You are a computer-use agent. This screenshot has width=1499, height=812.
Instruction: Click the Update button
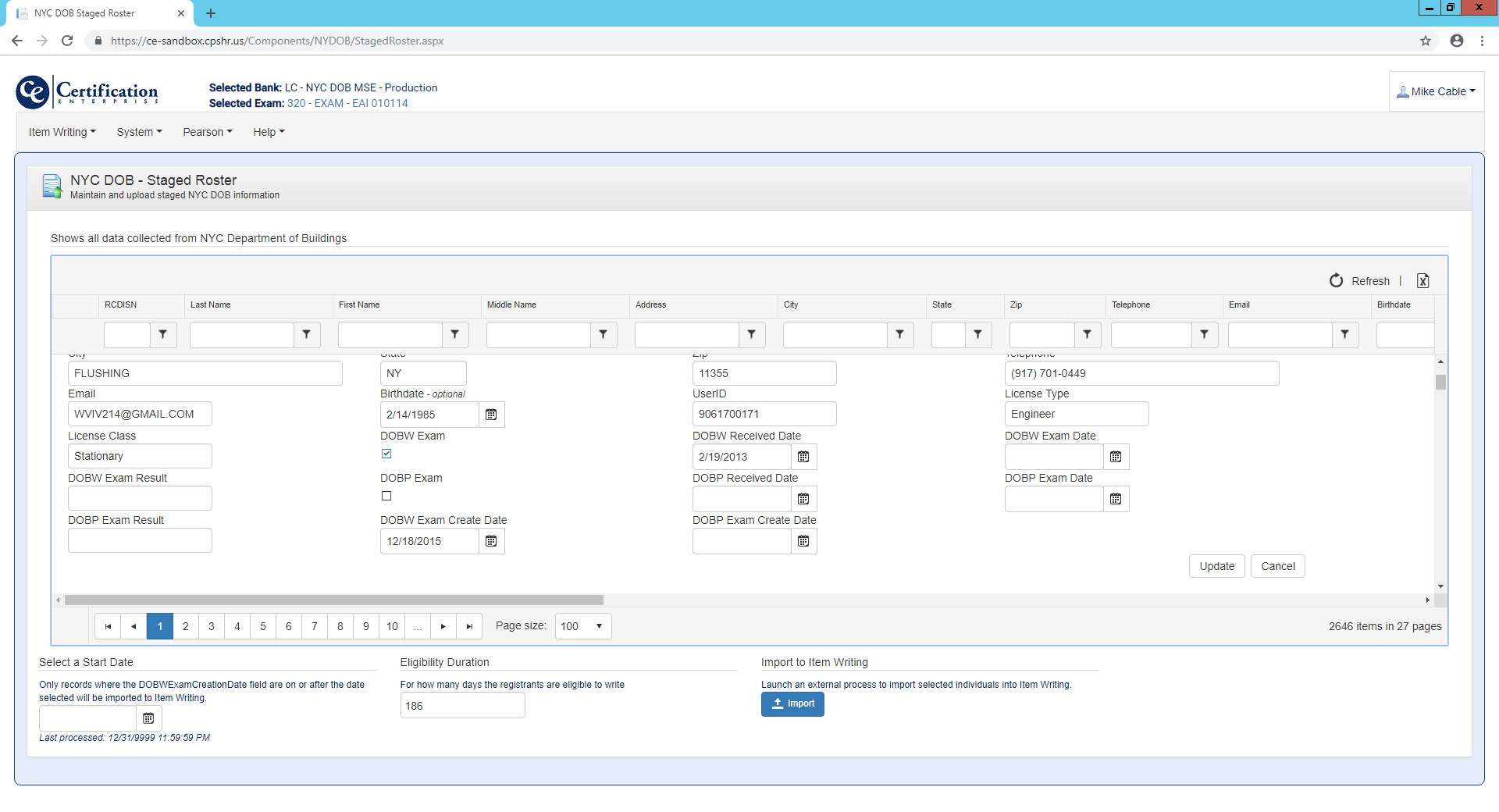click(x=1216, y=566)
